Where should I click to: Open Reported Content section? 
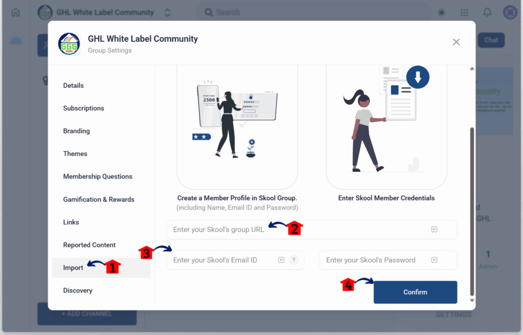coord(89,245)
